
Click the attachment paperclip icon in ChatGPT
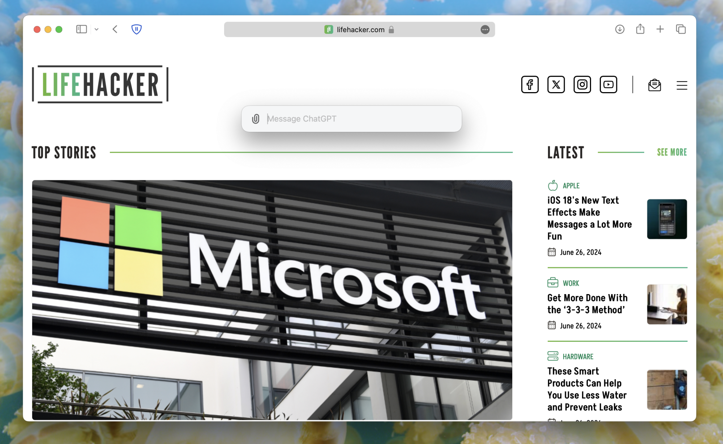click(x=255, y=118)
